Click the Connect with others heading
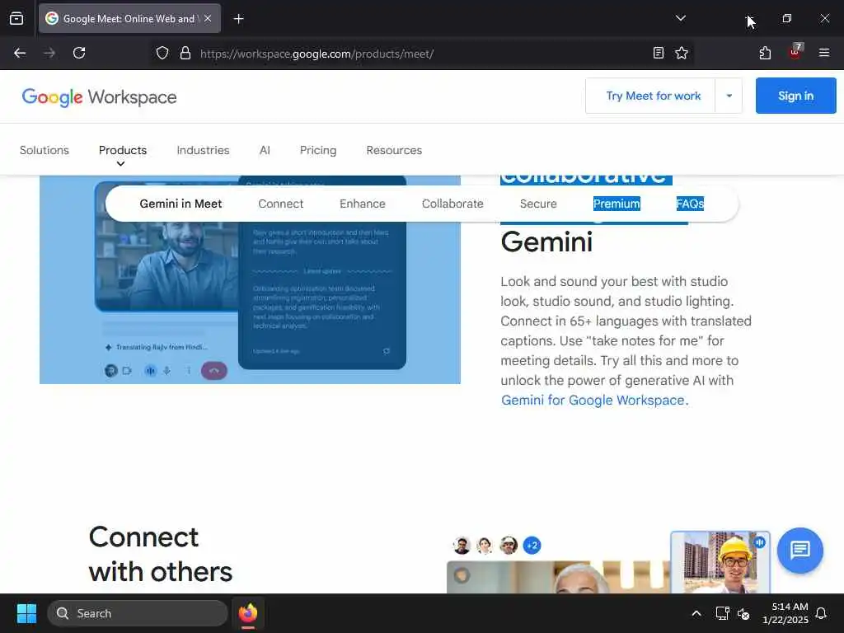This screenshot has height=633, width=844. [x=161, y=555]
